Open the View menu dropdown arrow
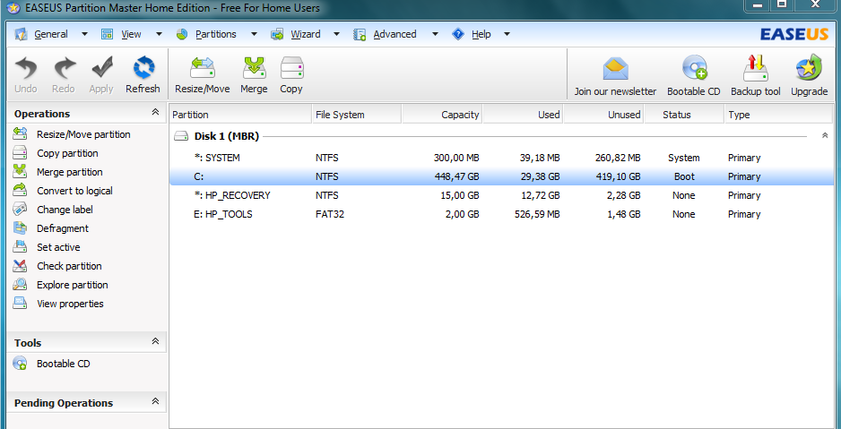This screenshot has height=429, width=841. point(159,34)
